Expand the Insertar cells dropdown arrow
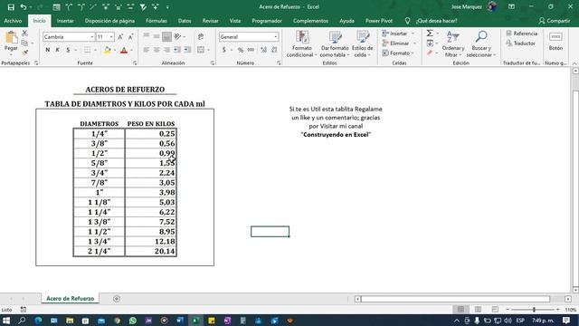579x326 pixels. pyautogui.click(x=413, y=34)
